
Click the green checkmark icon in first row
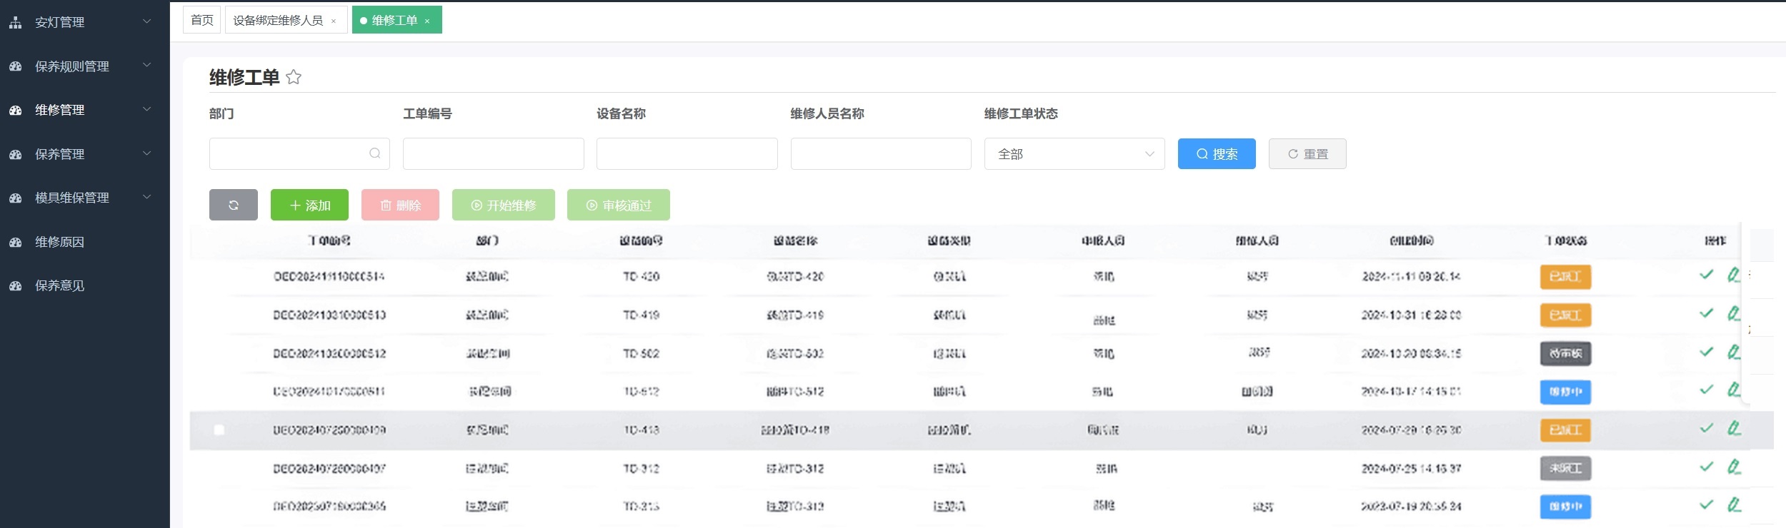point(1706,275)
